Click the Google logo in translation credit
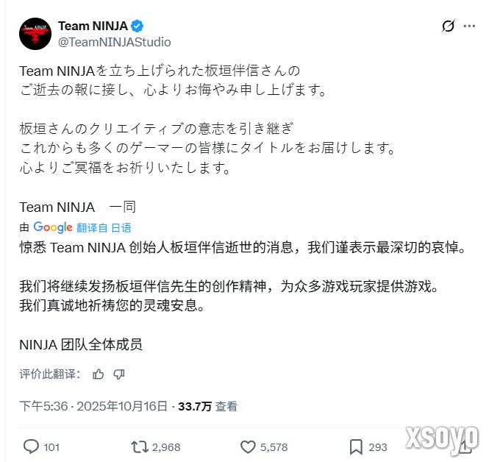The image size is (489, 462). click(53, 227)
